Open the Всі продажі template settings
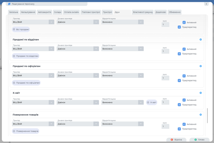This screenshot has height=143, width=214. [x=21, y=29]
